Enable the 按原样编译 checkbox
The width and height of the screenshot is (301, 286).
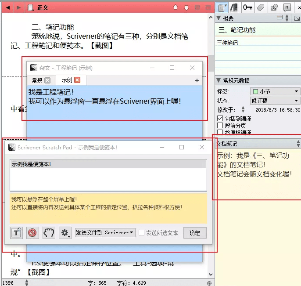click(x=220, y=132)
